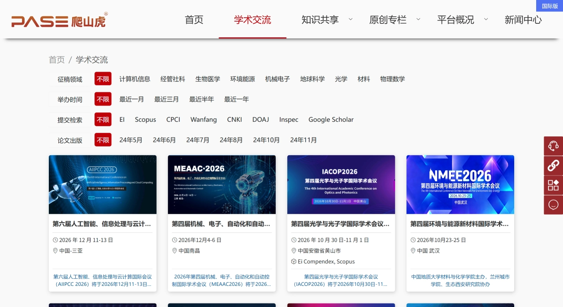Filter indexing by Scopus
The height and width of the screenshot is (307, 563).
[x=146, y=120]
